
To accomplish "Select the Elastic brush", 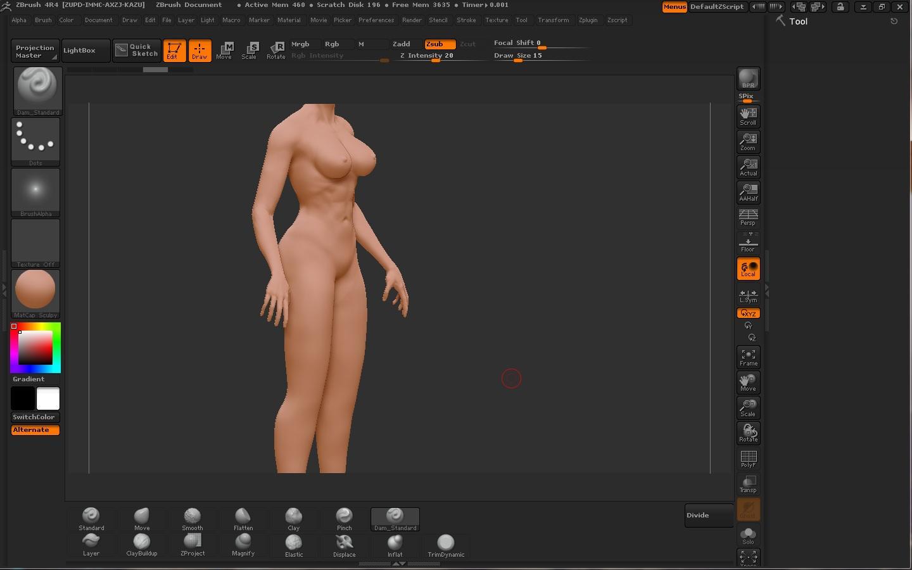I will click(x=293, y=545).
